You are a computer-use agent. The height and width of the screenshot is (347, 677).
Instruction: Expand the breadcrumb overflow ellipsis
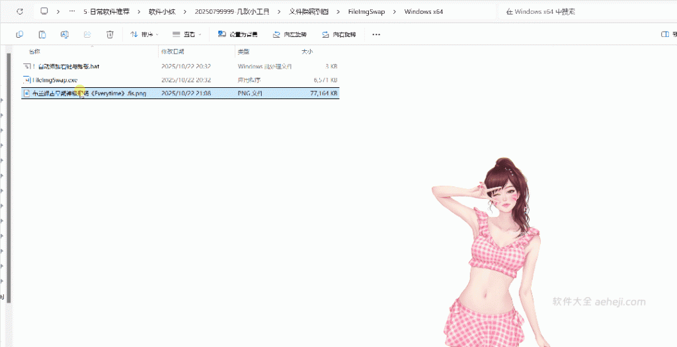(x=71, y=12)
